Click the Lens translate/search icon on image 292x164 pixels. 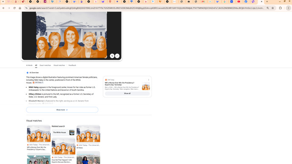coord(112,56)
